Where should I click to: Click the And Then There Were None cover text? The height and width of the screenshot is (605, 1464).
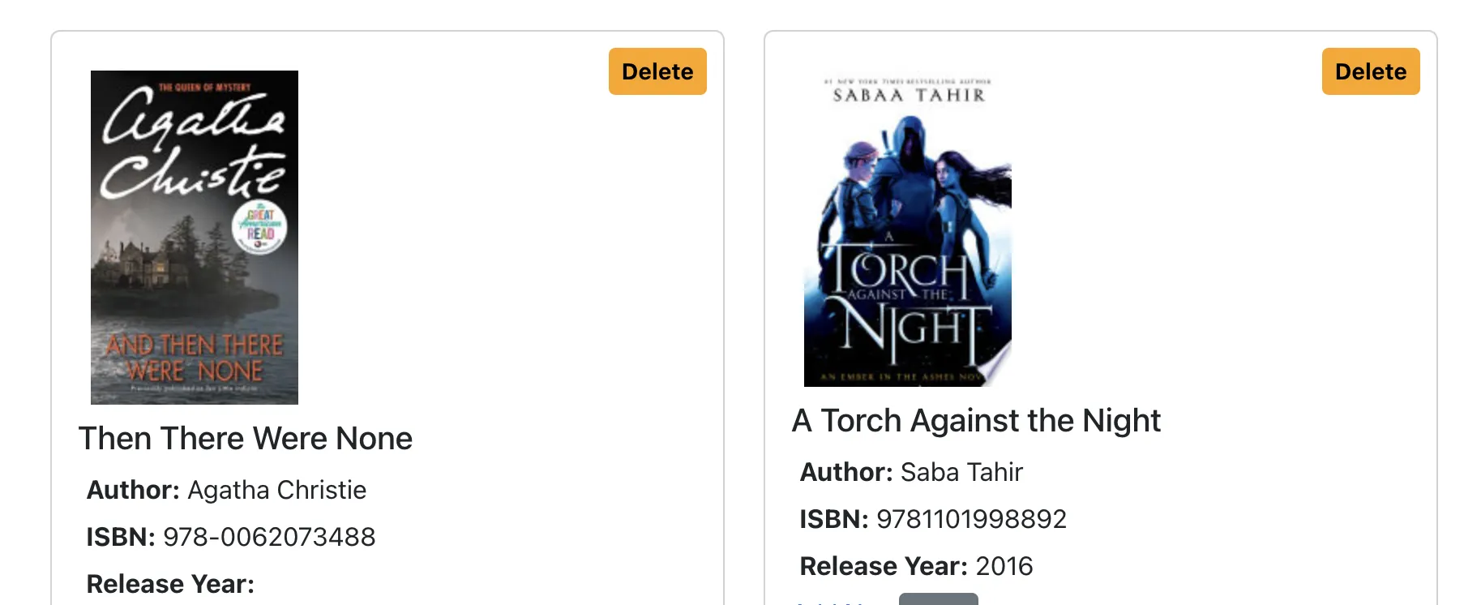click(195, 358)
